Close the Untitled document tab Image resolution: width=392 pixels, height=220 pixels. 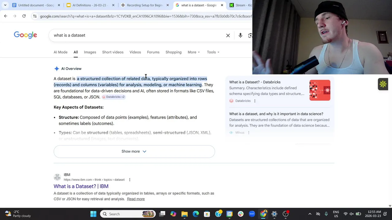(x=59, y=5)
